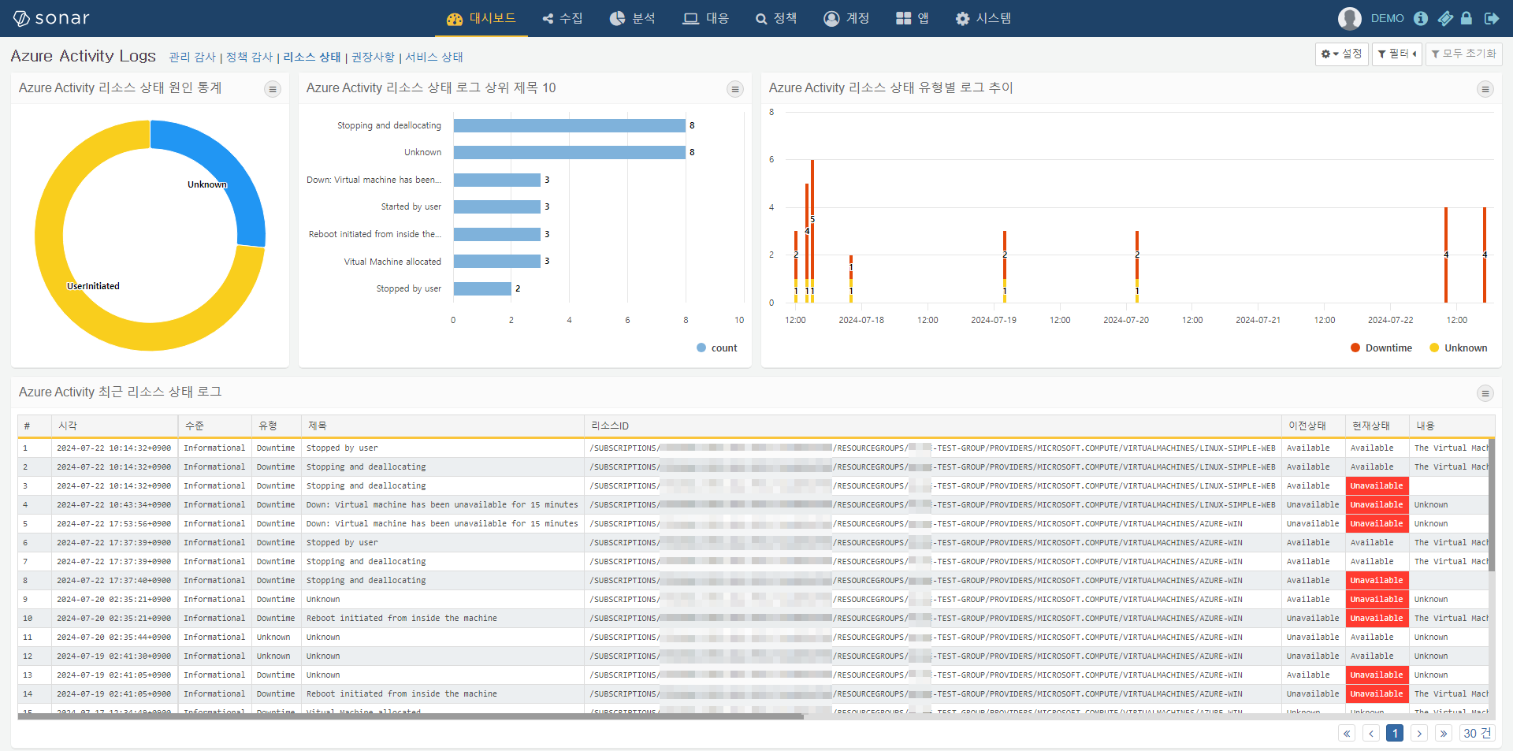Open menu of 원인 통계 donut widget
The width and height of the screenshot is (1513, 751).
pyautogui.click(x=273, y=89)
